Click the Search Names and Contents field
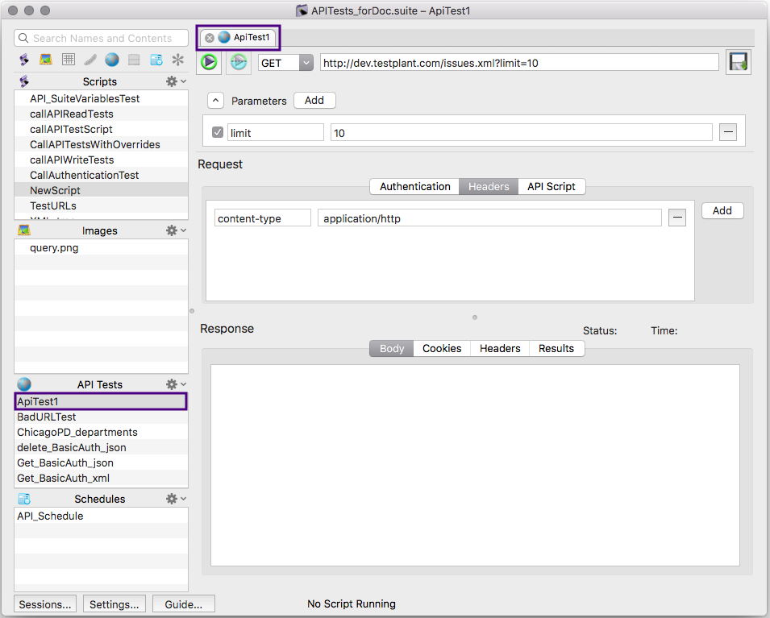Image resolution: width=770 pixels, height=618 pixels. point(101,38)
